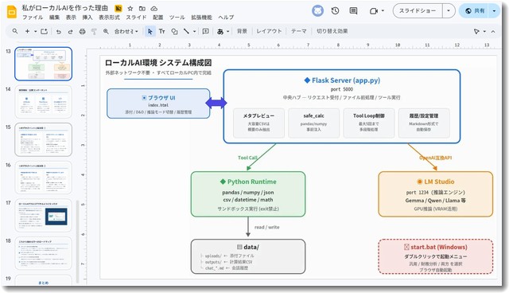Open the Google Slides home logo
The height and width of the screenshot is (293, 509).
12,12
